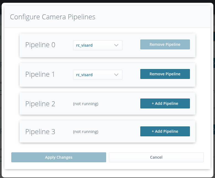Click the rc_visard value in Pipeline 0
This screenshot has height=178, width=215.
click(x=84, y=45)
